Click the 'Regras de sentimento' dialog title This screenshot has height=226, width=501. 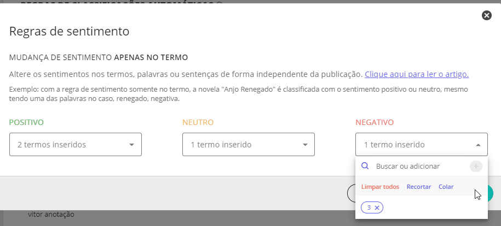[69, 31]
